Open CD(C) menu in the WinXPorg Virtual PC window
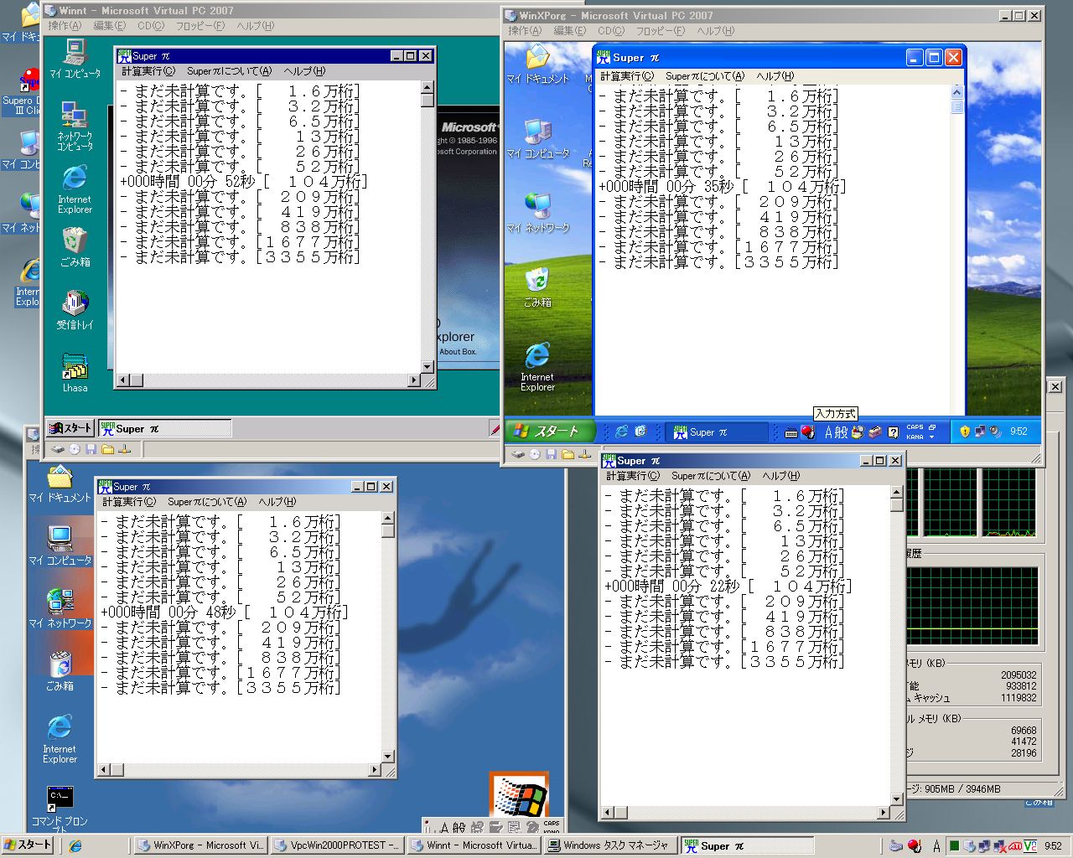The height and width of the screenshot is (858, 1073). click(610, 31)
